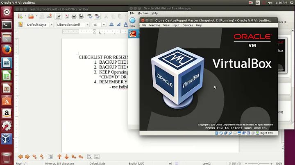Open Help menu in VirtualBox Manager

pos(154,13)
